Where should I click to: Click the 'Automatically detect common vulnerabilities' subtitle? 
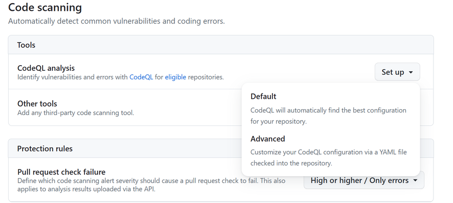[x=117, y=21]
